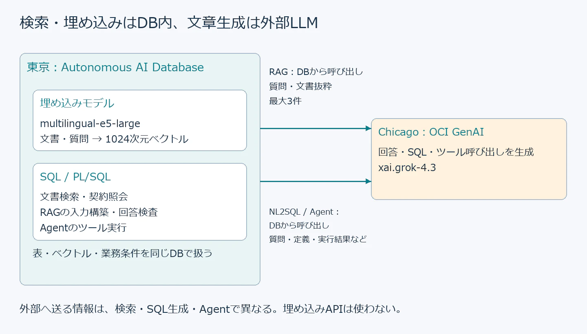
Task: Select the text "質問・定義・実行結果など"
Action: pyautogui.click(x=318, y=240)
